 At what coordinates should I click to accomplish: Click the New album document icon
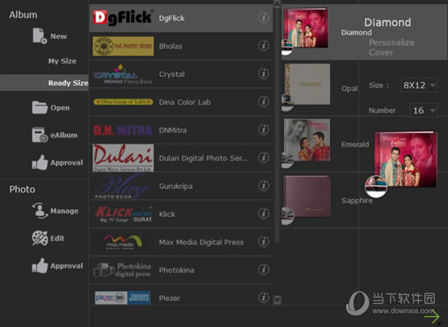tap(40, 36)
